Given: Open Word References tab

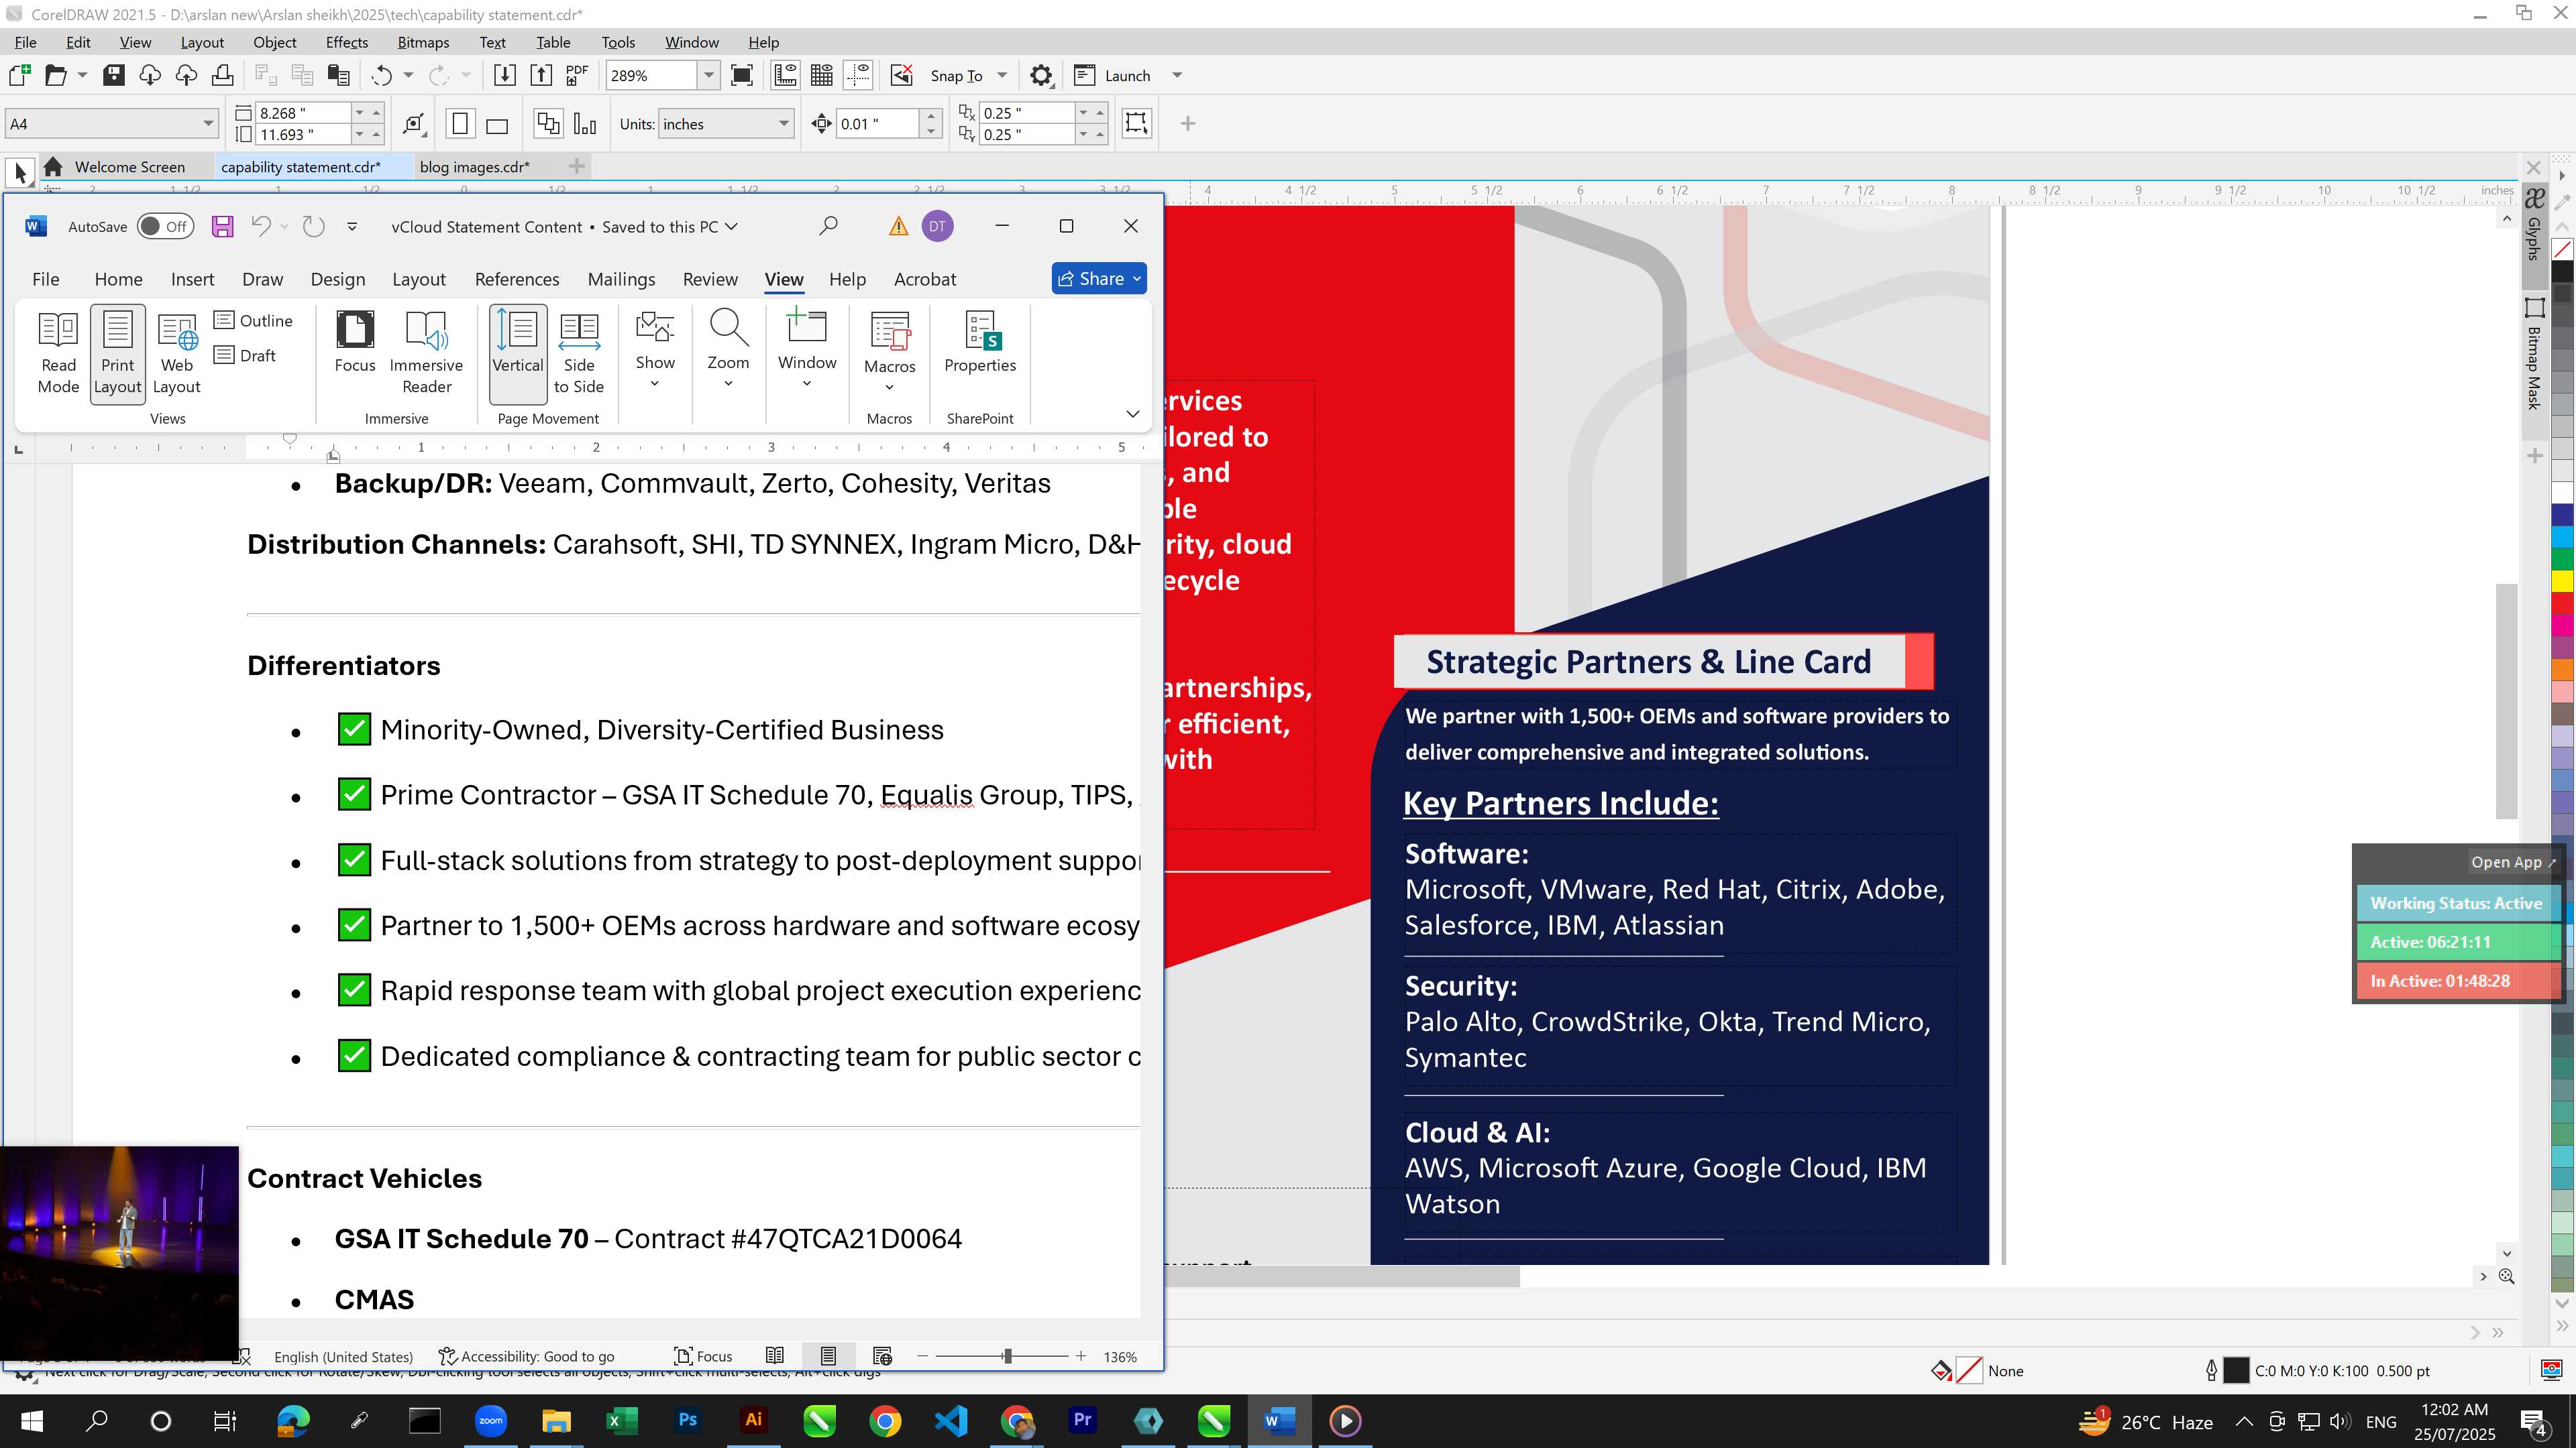Looking at the screenshot, I should (517, 279).
